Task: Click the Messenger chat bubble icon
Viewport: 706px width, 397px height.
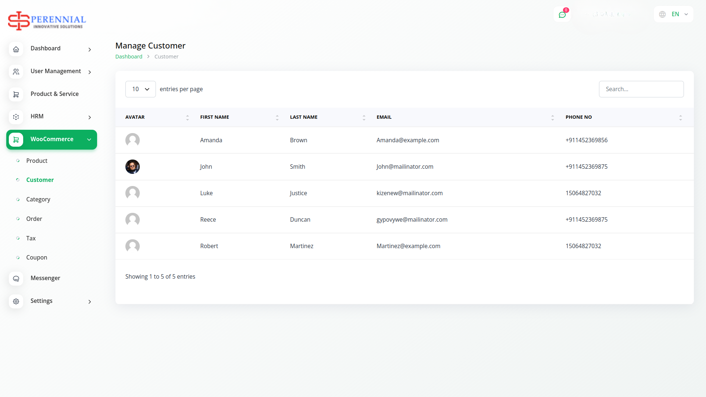Action: click(16, 279)
